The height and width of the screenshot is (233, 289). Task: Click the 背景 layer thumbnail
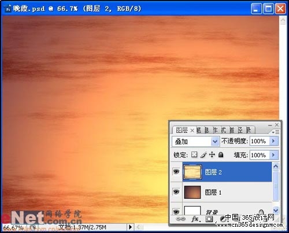pos(192,210)
